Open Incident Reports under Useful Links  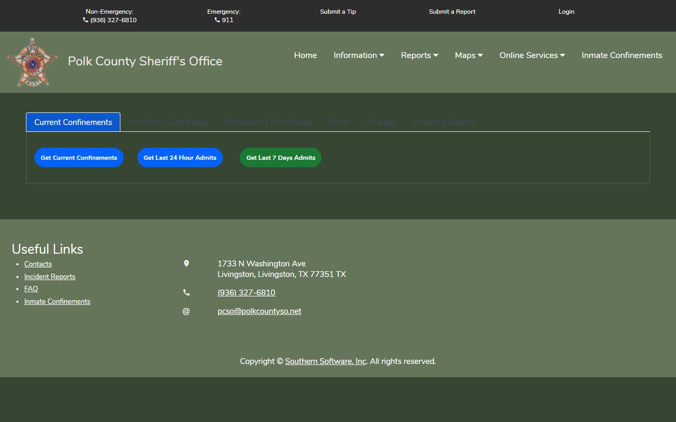click(x=50, y=277)
